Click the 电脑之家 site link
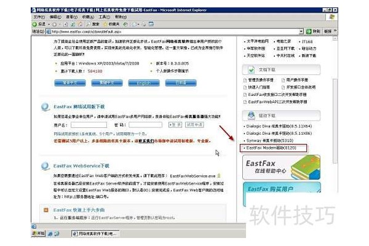The width and height of the screenshot is (369, 246). click(284, 41)
